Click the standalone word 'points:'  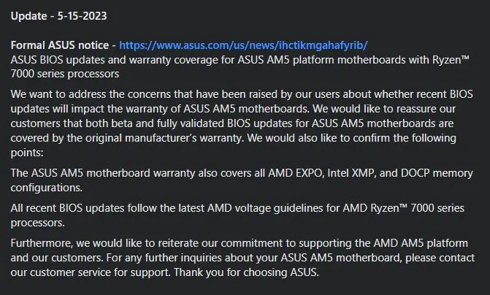27,153
